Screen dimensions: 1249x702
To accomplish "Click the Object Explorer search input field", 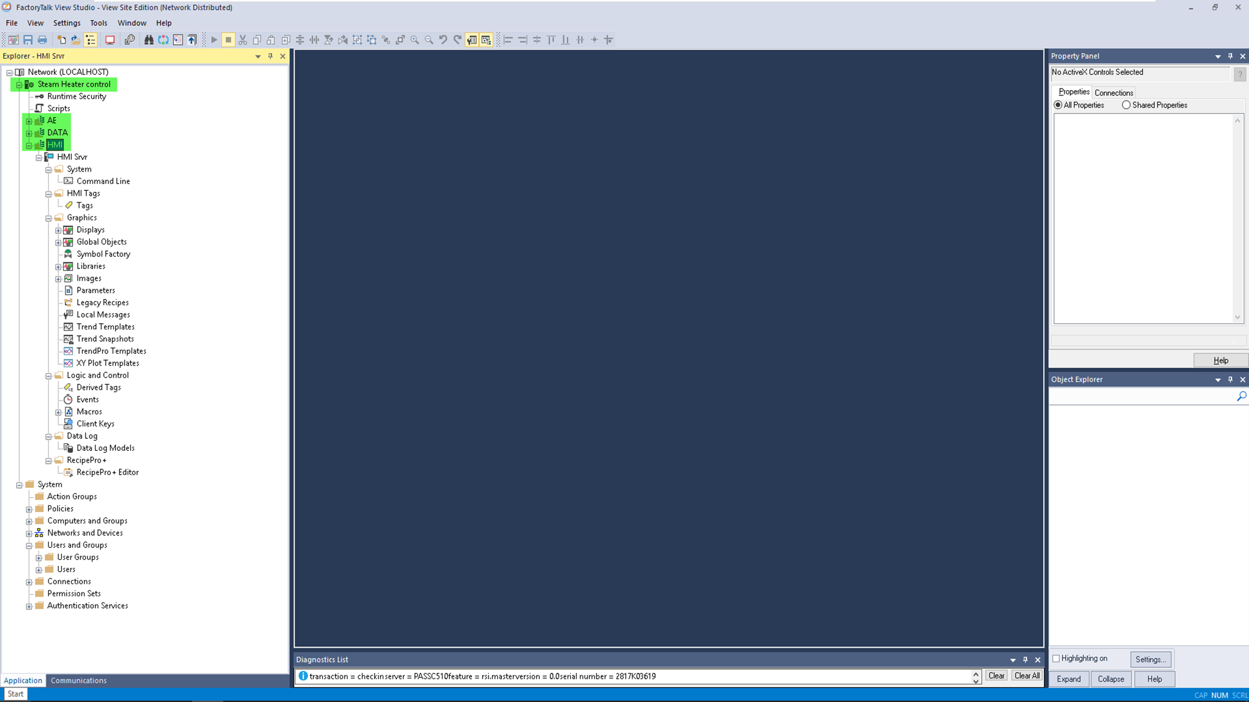I will point(1142,397).
